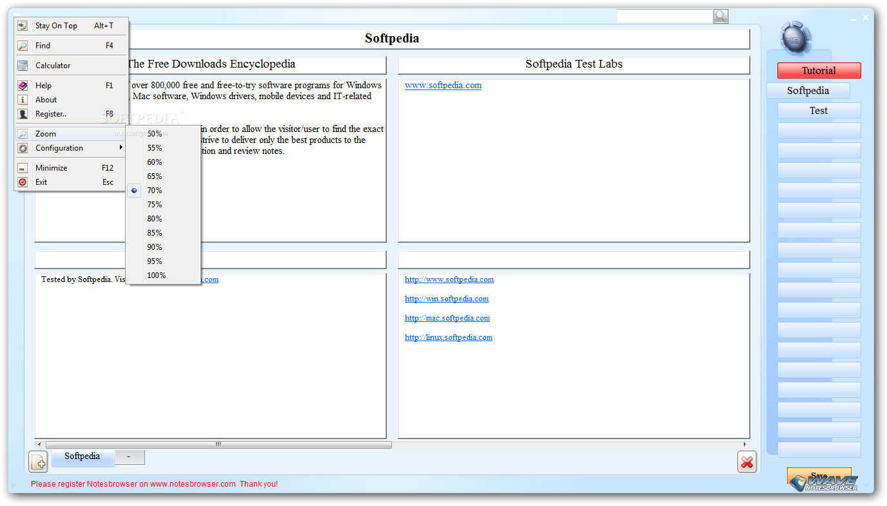Viewport: 887px width, 506px height.
Task: Select the Zoom menu entry
Action: tap(72, 134)
